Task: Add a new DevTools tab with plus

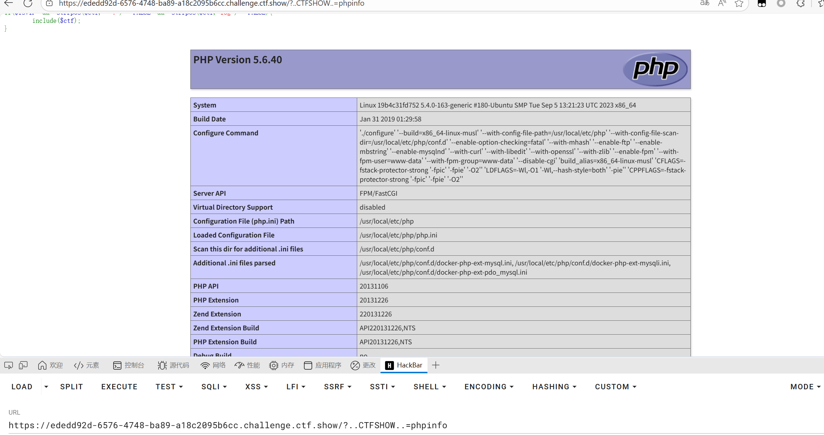Action: tap(435, 365)
